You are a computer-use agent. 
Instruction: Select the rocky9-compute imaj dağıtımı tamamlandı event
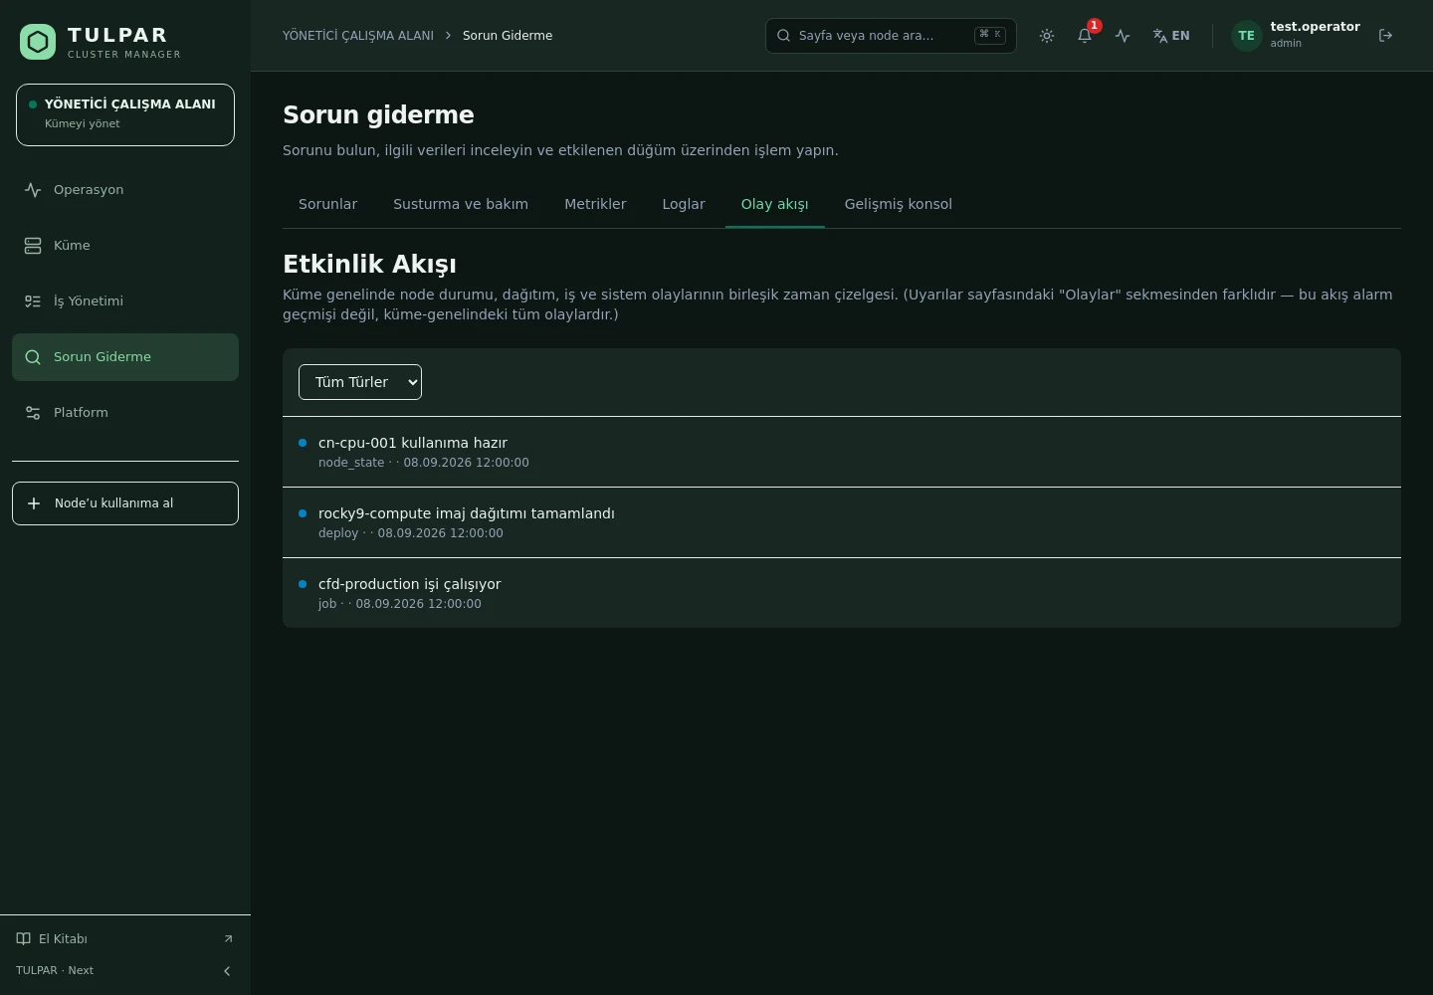tap(842, 522)
